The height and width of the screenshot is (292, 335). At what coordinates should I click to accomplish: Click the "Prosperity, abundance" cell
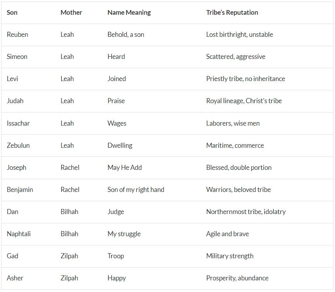click(x=237, y=278)
